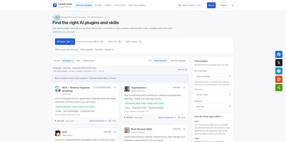Click the magnifier icon in the search box
Image resolution: width=286 pixels, height=142 pixels.
pos(180,5)
